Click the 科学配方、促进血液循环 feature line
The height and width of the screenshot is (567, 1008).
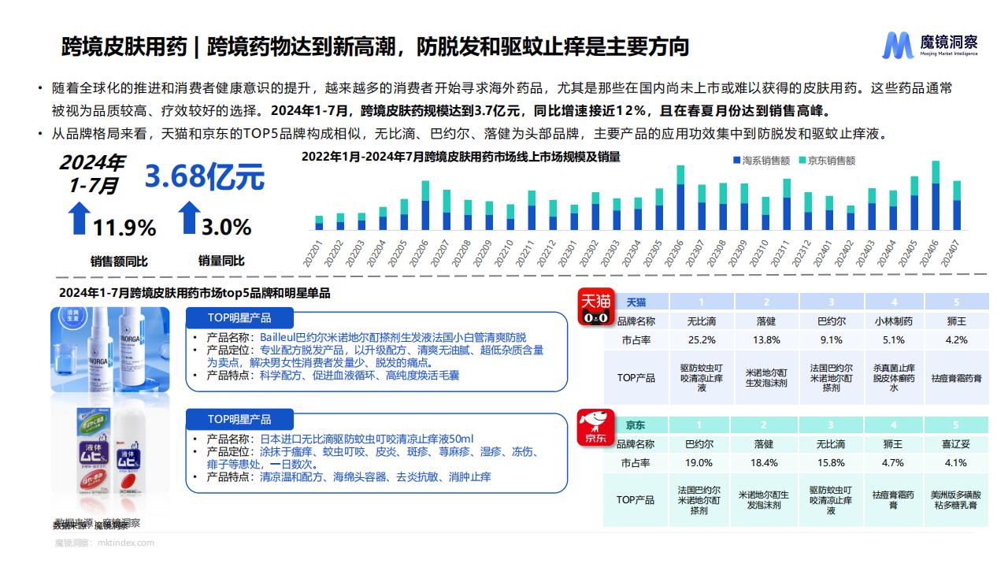pyautogui.click(x=332, y=376)
